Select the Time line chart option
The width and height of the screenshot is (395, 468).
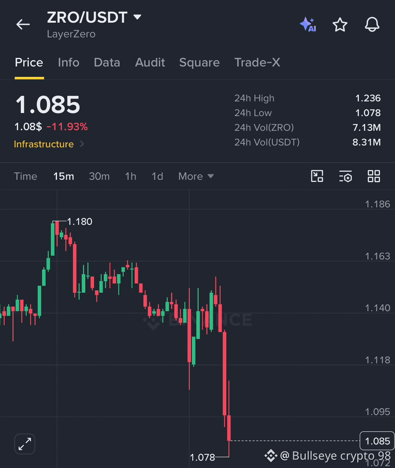tap(26, 176)
